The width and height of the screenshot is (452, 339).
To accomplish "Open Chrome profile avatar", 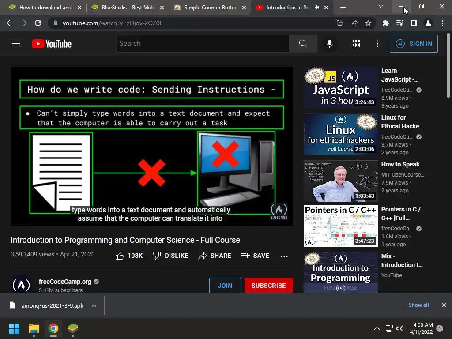I will [x=428, y=23].
